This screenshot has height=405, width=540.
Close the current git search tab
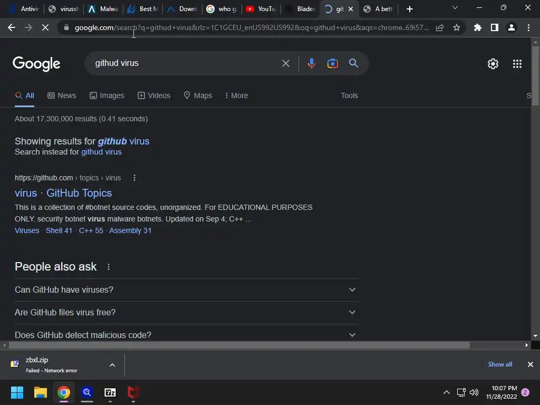[x=351, y=9]
